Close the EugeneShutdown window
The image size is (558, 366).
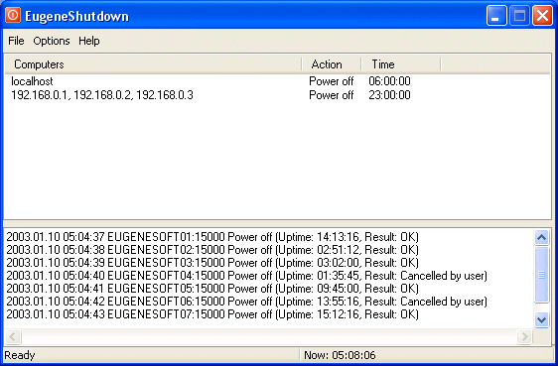542,16
